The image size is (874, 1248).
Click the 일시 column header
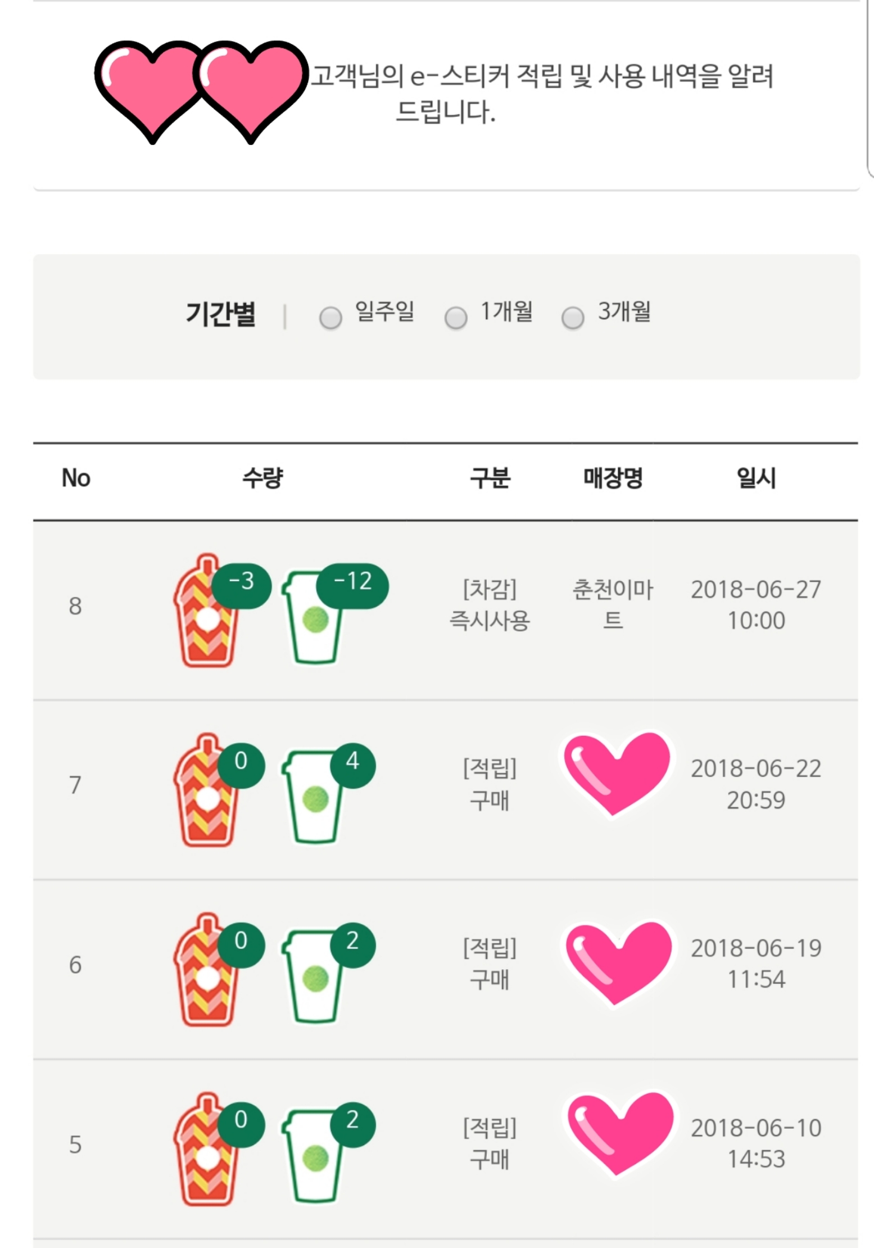(x=756, y=478)
